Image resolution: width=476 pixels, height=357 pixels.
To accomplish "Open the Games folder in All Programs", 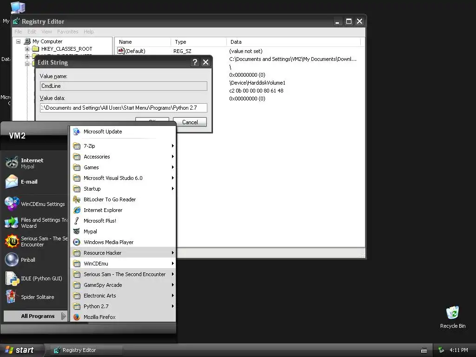I will click(x=123, y=167).
